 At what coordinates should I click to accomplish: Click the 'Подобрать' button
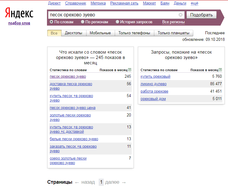pos(201,15)
